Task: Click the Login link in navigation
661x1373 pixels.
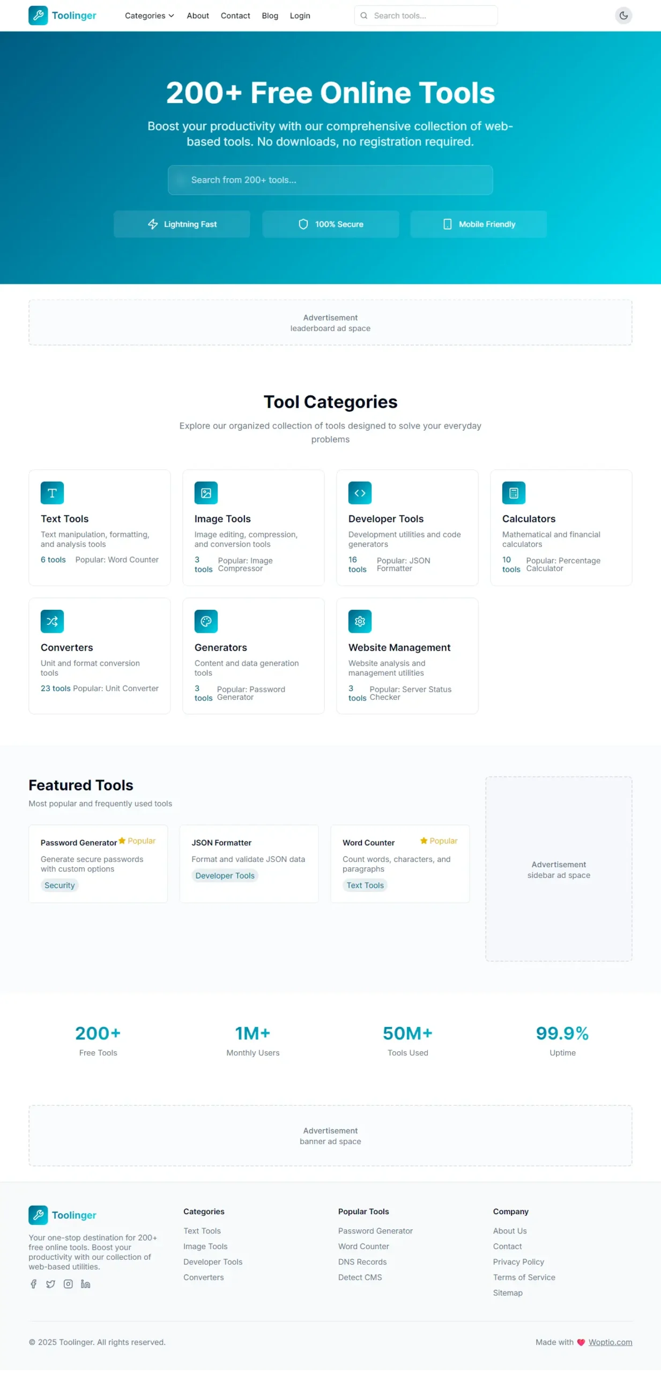Action: (300, 16)
